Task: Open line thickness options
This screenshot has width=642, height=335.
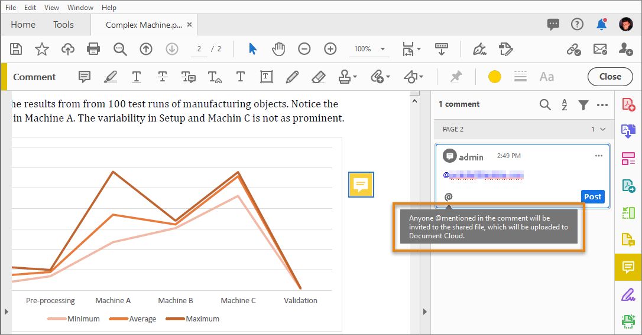Action: pyautogui.click(x=520, y=77)
